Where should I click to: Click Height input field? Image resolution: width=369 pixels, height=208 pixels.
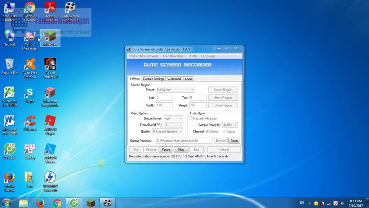(198, 105)
